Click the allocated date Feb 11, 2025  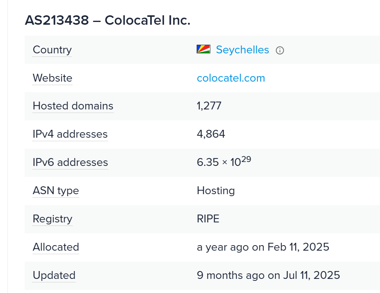click(x=298, y=247)
